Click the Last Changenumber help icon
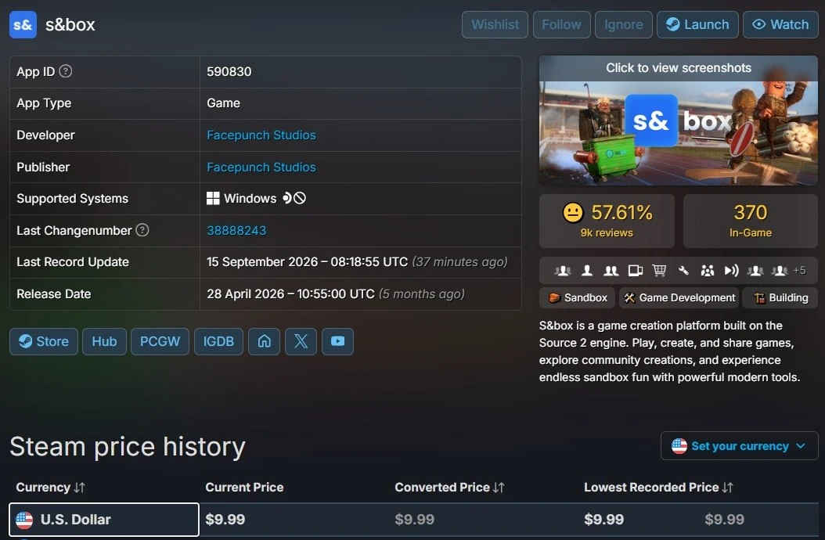825x540 pixels. click(x=142, y=230)
